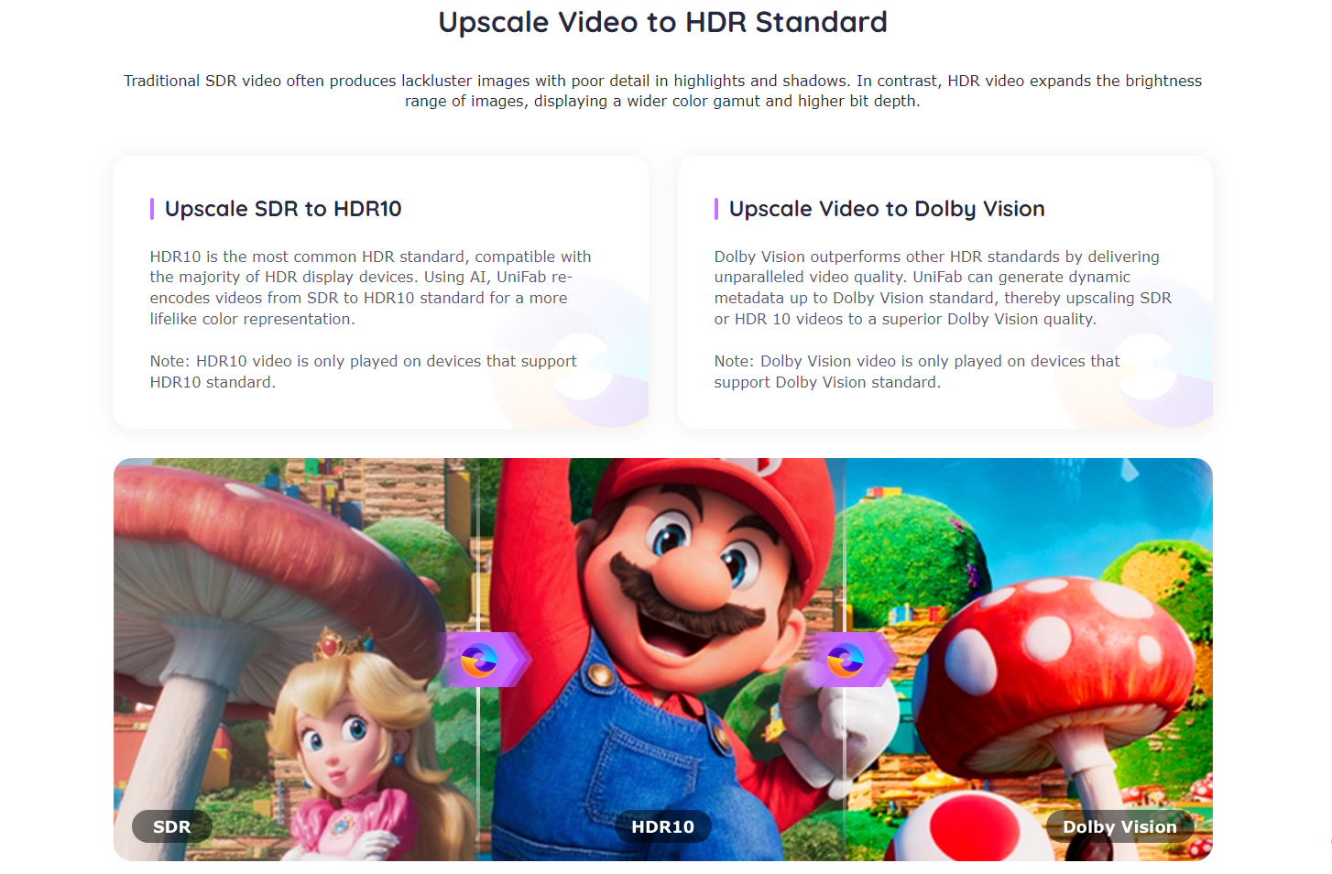Viewport: 1332px width, 874px height.
Task: Select the Dolby Vision label badge
Action: pyautogui.click(x=1119, y=826)
